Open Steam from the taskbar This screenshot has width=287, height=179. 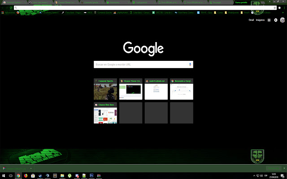pyautogui.click(x=40, y=176)
